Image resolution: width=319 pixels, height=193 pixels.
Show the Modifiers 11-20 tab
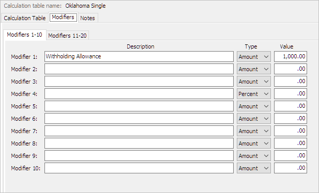tap(67, 36)
